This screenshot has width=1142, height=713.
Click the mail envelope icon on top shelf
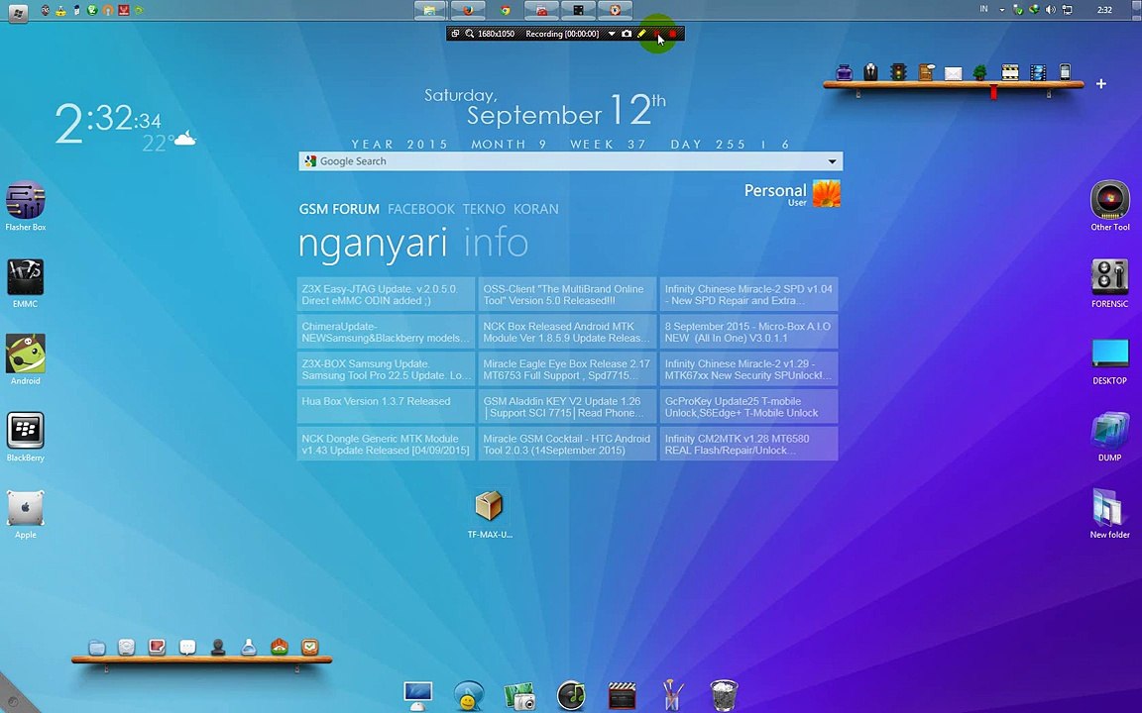pos(954,73)
